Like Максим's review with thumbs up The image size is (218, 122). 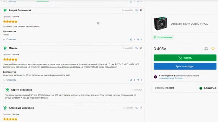pyautogui.click(x=131, y=80)
